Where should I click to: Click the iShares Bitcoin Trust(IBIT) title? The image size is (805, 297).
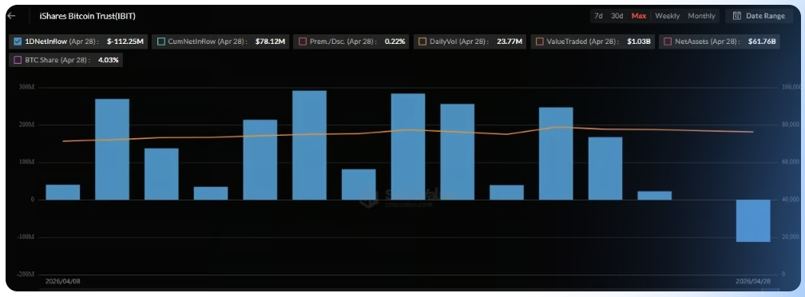(x=87, y=16)
